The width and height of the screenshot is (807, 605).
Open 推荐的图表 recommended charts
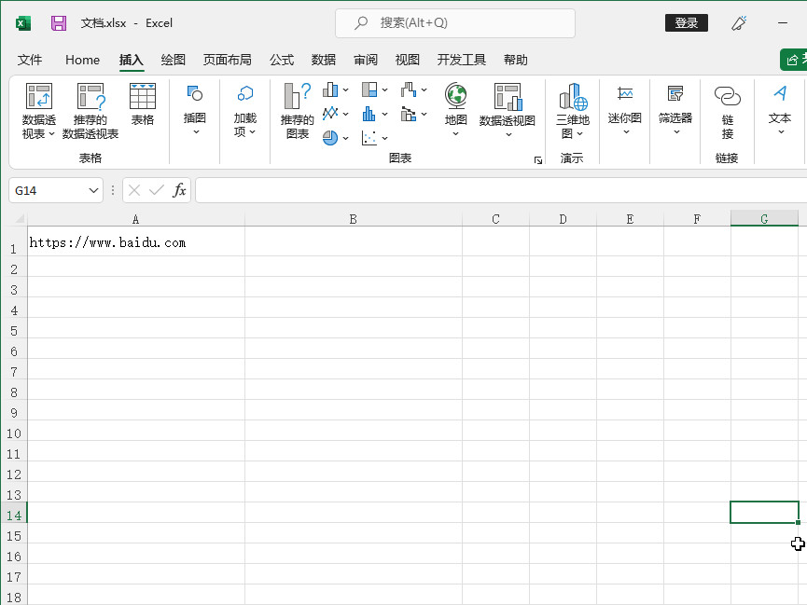point(298,111)
